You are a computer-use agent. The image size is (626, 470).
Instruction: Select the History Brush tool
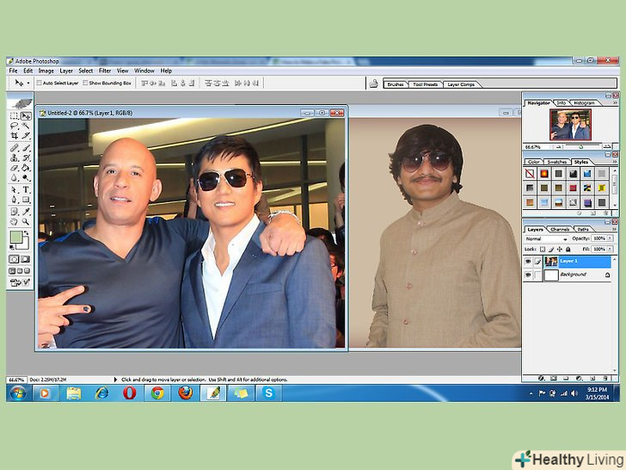tap(26, 158)
